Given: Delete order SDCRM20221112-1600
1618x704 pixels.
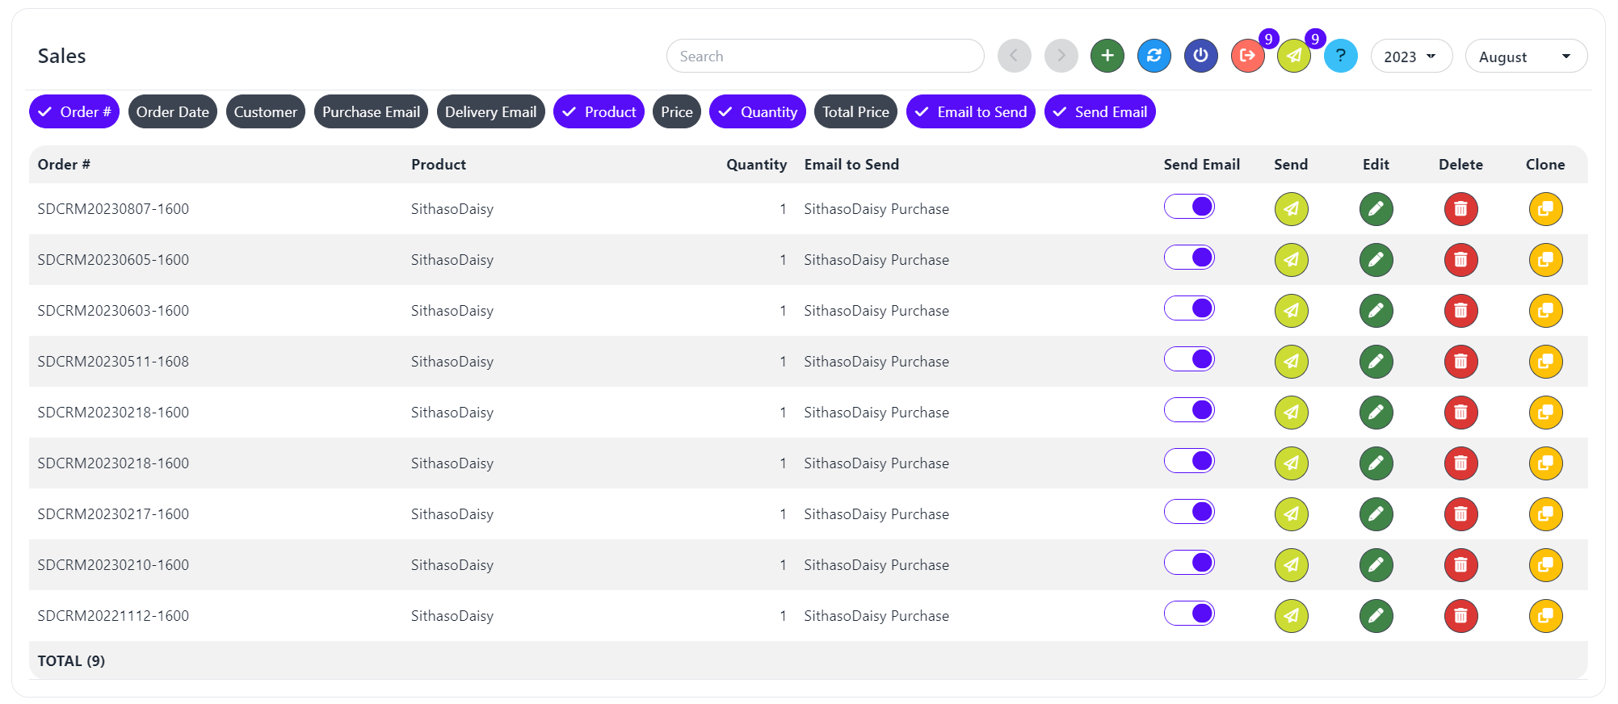Looking at the screenshot, I should click(1461, 616).
